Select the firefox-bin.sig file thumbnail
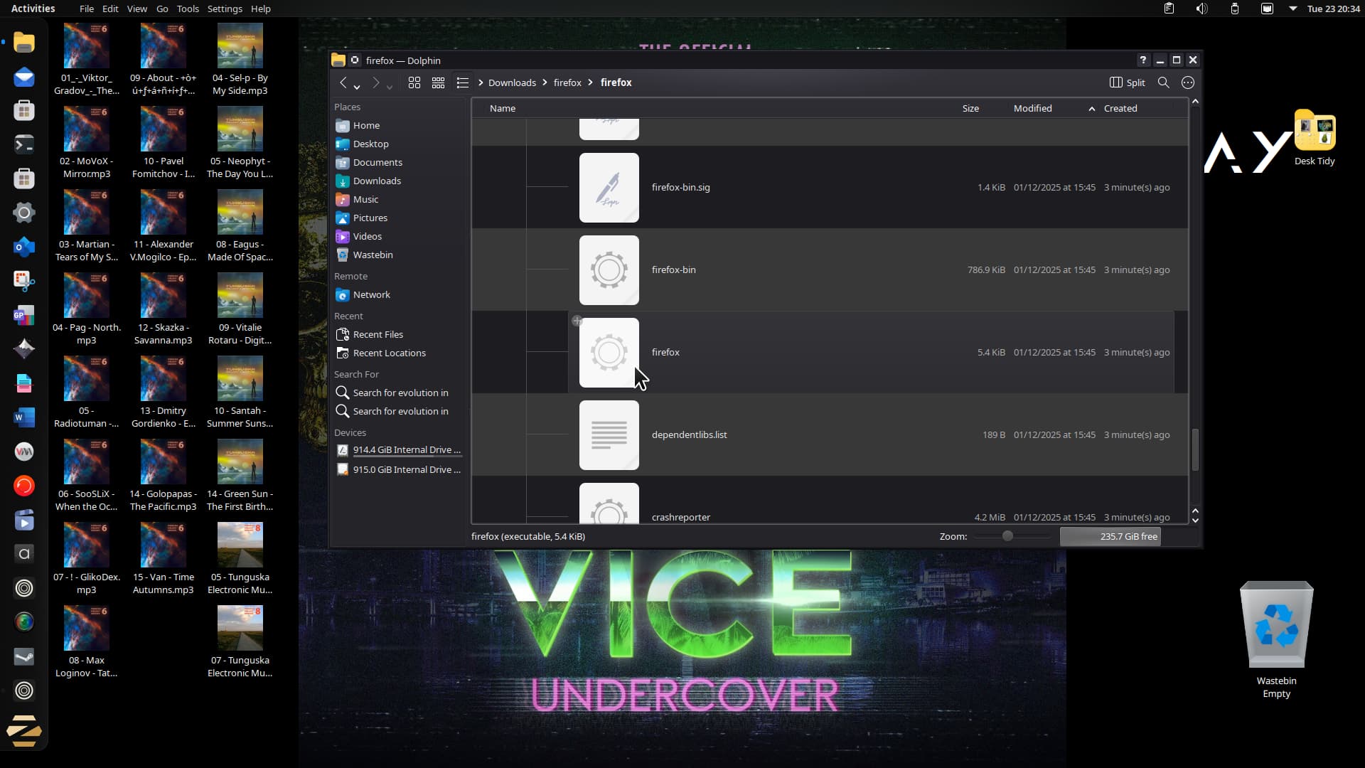1365x768 pixels. click(x=609, y=188)
